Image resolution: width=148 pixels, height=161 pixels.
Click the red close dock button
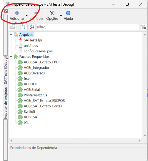pyautogui.click(x=6, y=11)
